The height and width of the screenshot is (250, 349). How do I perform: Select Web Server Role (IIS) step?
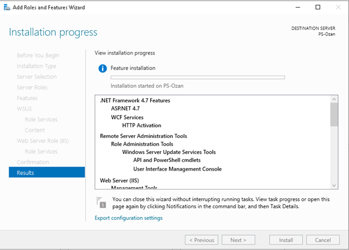coord(43,140)
